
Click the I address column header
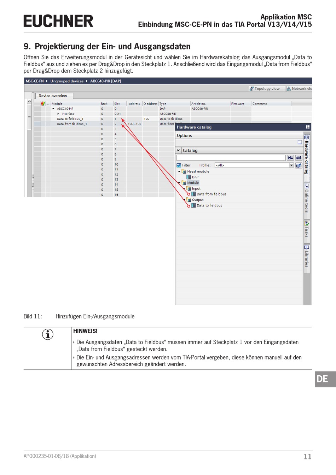[x=134, y=104]
